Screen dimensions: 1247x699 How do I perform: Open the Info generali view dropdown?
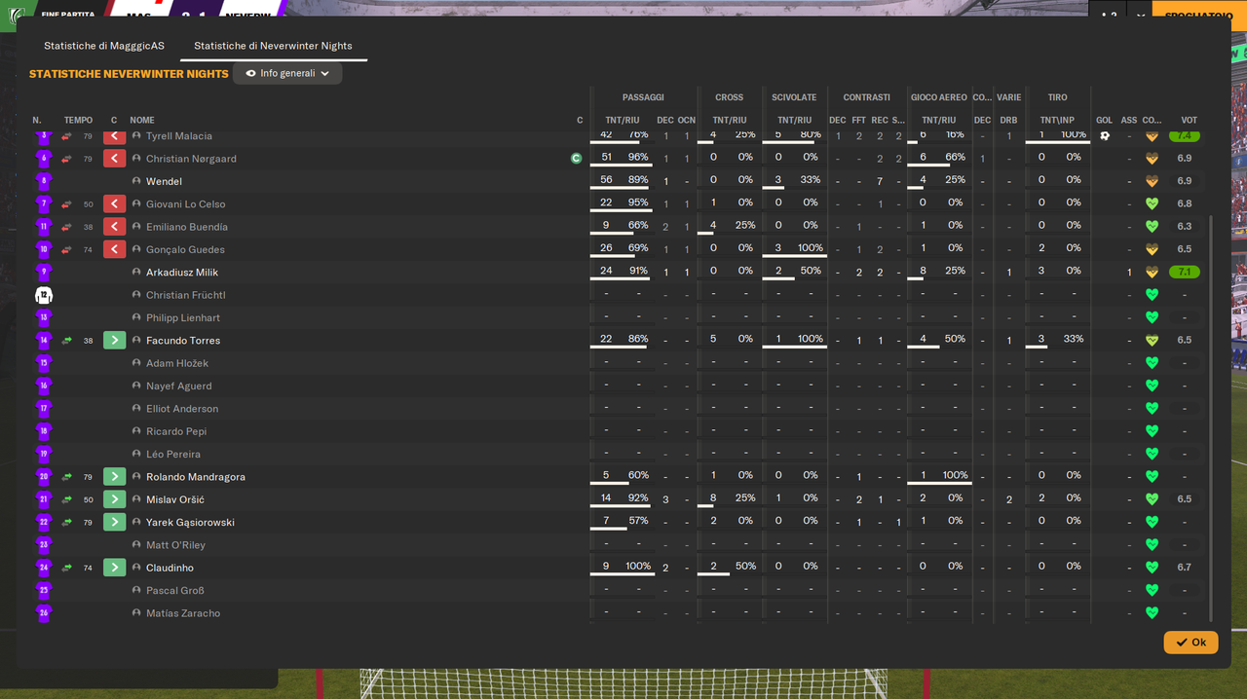[287, 73]
